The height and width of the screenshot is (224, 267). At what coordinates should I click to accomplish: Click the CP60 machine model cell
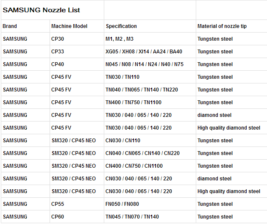58,217
